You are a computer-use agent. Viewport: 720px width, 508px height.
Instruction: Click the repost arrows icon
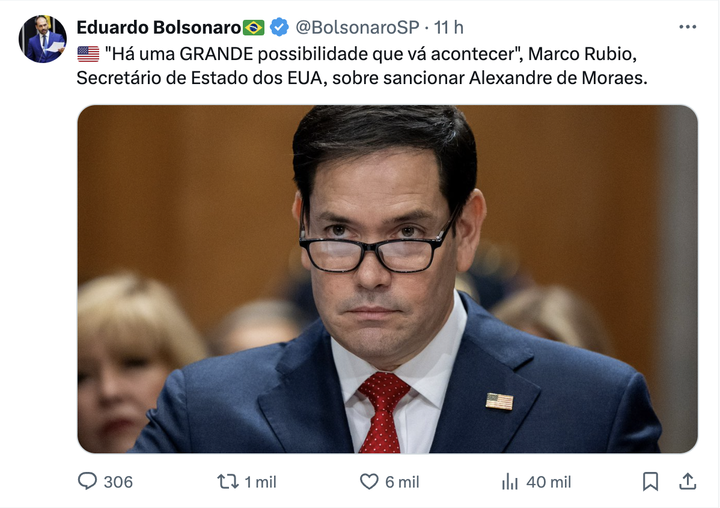pos(228,482)
